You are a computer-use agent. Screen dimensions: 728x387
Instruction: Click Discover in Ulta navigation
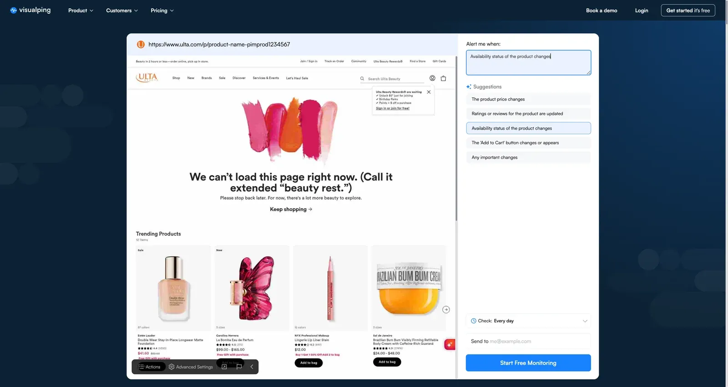coord(239,78)
